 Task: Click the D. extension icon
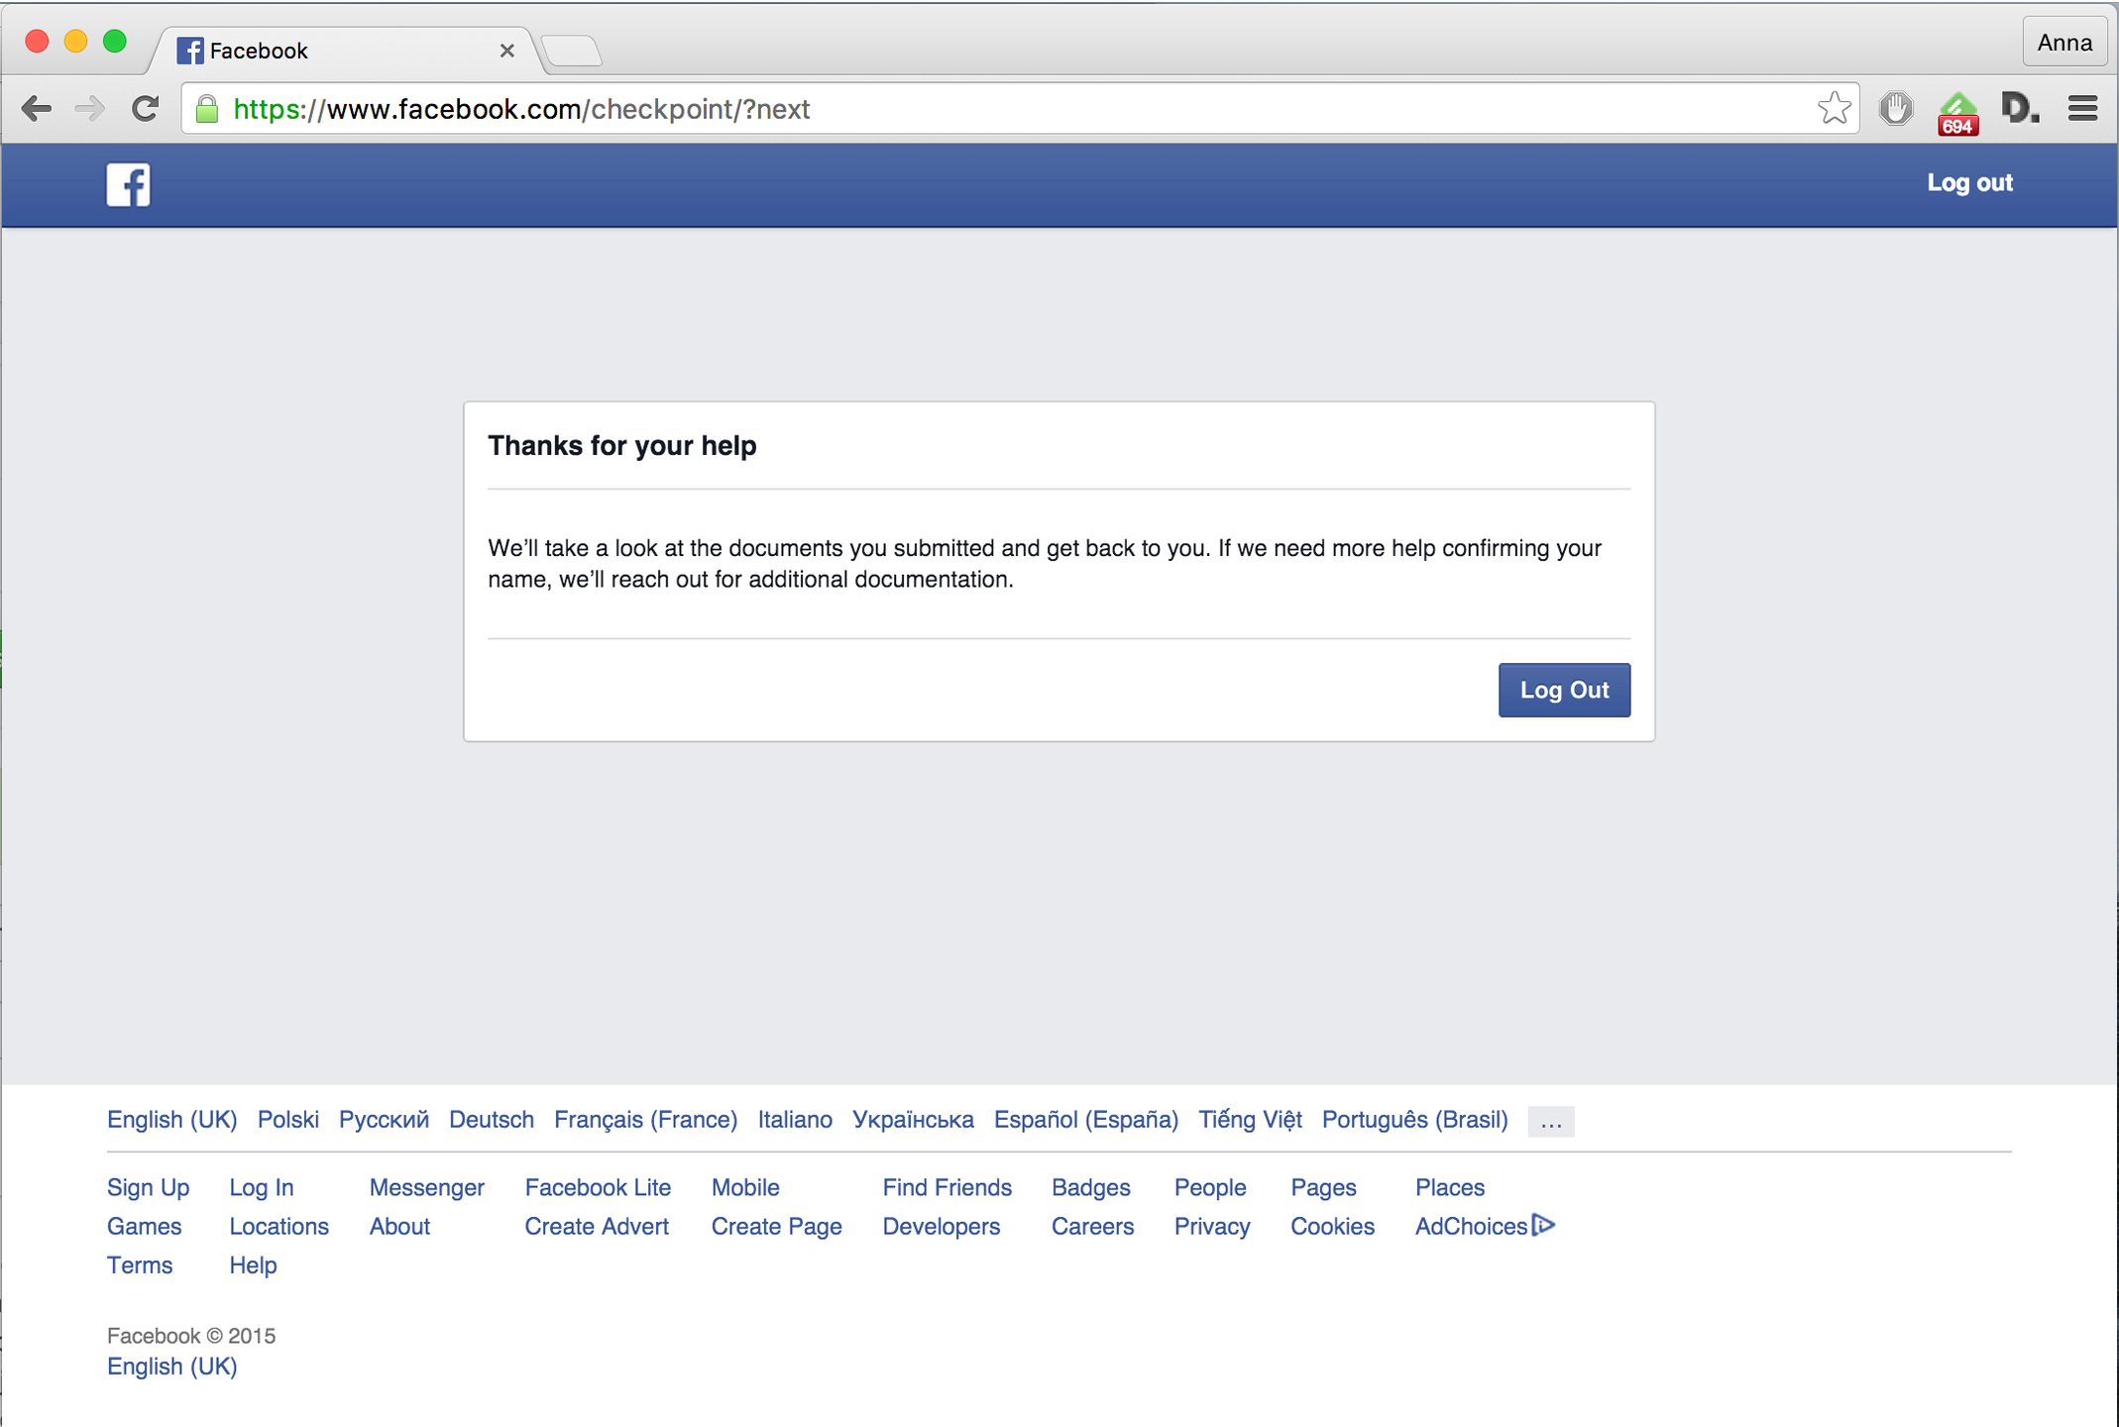2018,108
